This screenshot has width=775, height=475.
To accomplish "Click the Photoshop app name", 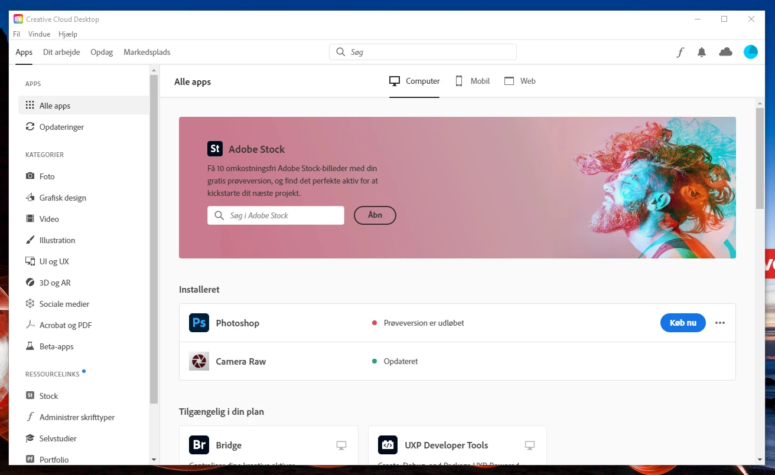I will (x=237, y=323).
